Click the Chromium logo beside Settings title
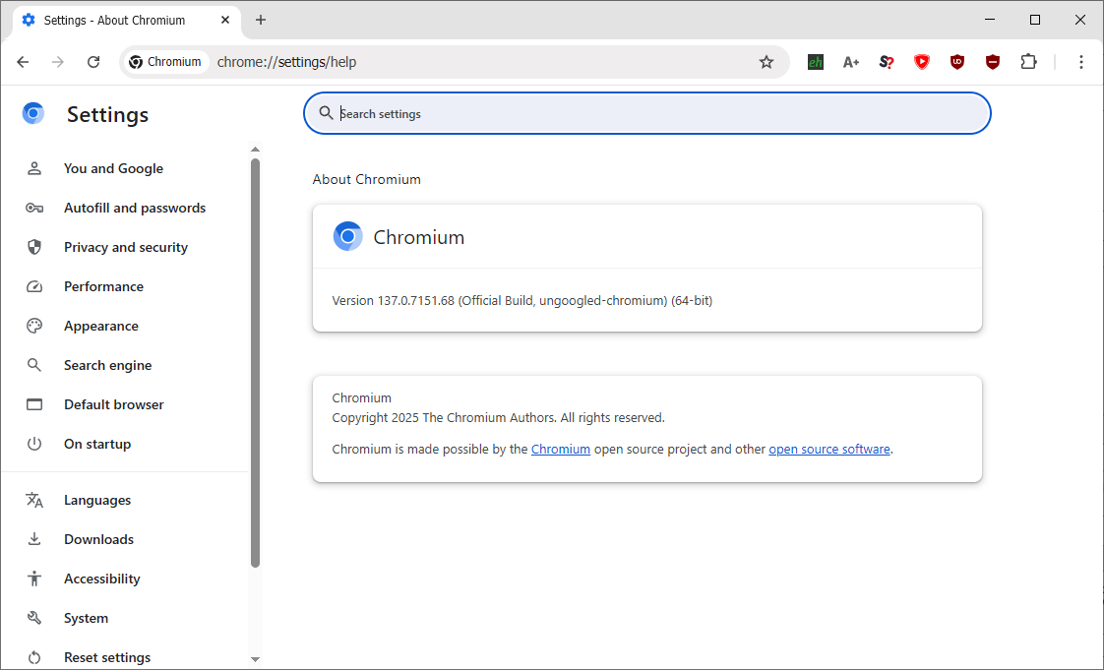1104x670 pixels. (33, 113)
